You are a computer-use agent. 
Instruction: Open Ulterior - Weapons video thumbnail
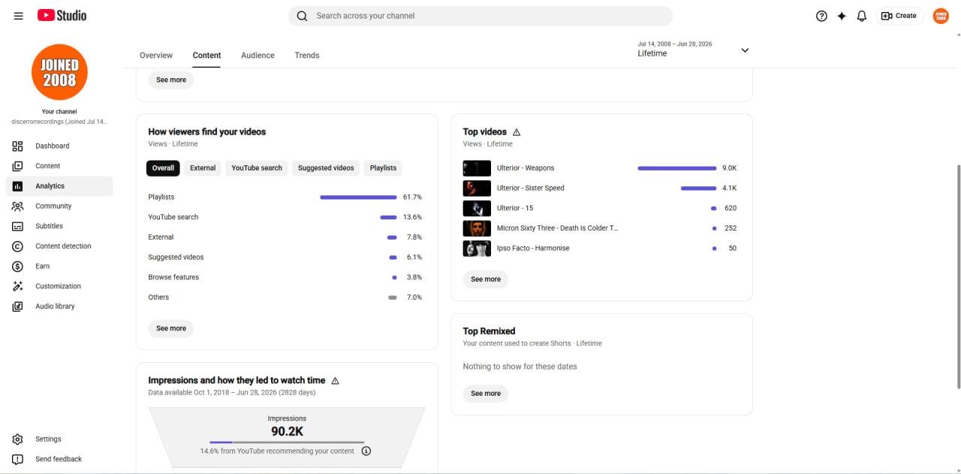pos(477,168)
